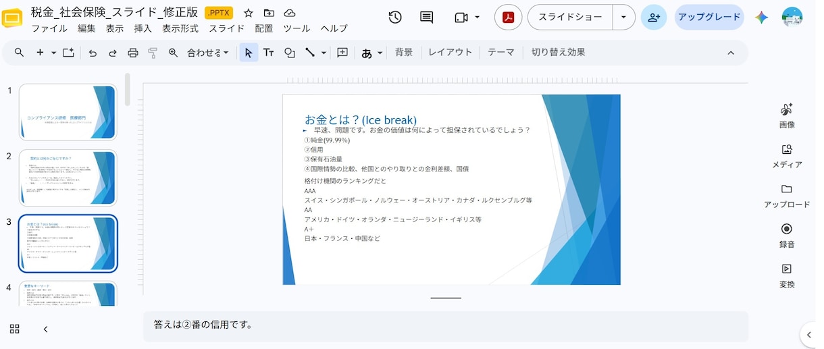Collapse the filmstrip panel chevron
Image resolution: width=824 pixels, height=349 pixels.
click(x=45, y=329)
